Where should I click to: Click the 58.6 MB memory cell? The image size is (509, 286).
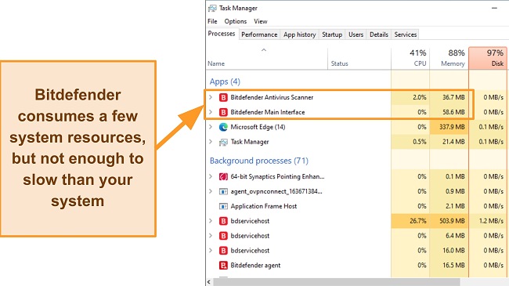[449, 112]
